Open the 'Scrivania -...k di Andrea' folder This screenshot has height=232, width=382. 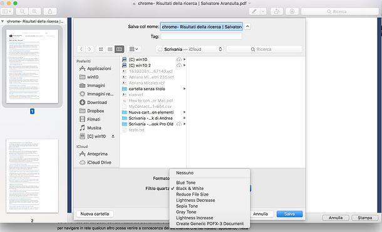(x=150, y=118)
